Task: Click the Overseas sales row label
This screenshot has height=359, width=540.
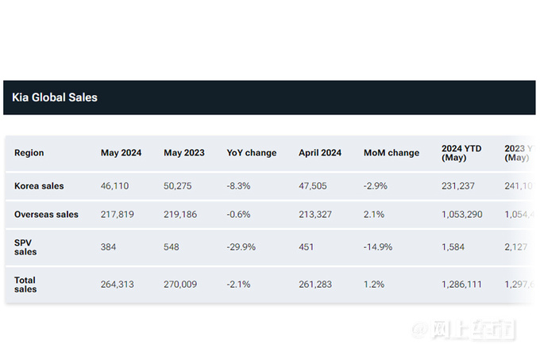Action: tap(46, 215)
